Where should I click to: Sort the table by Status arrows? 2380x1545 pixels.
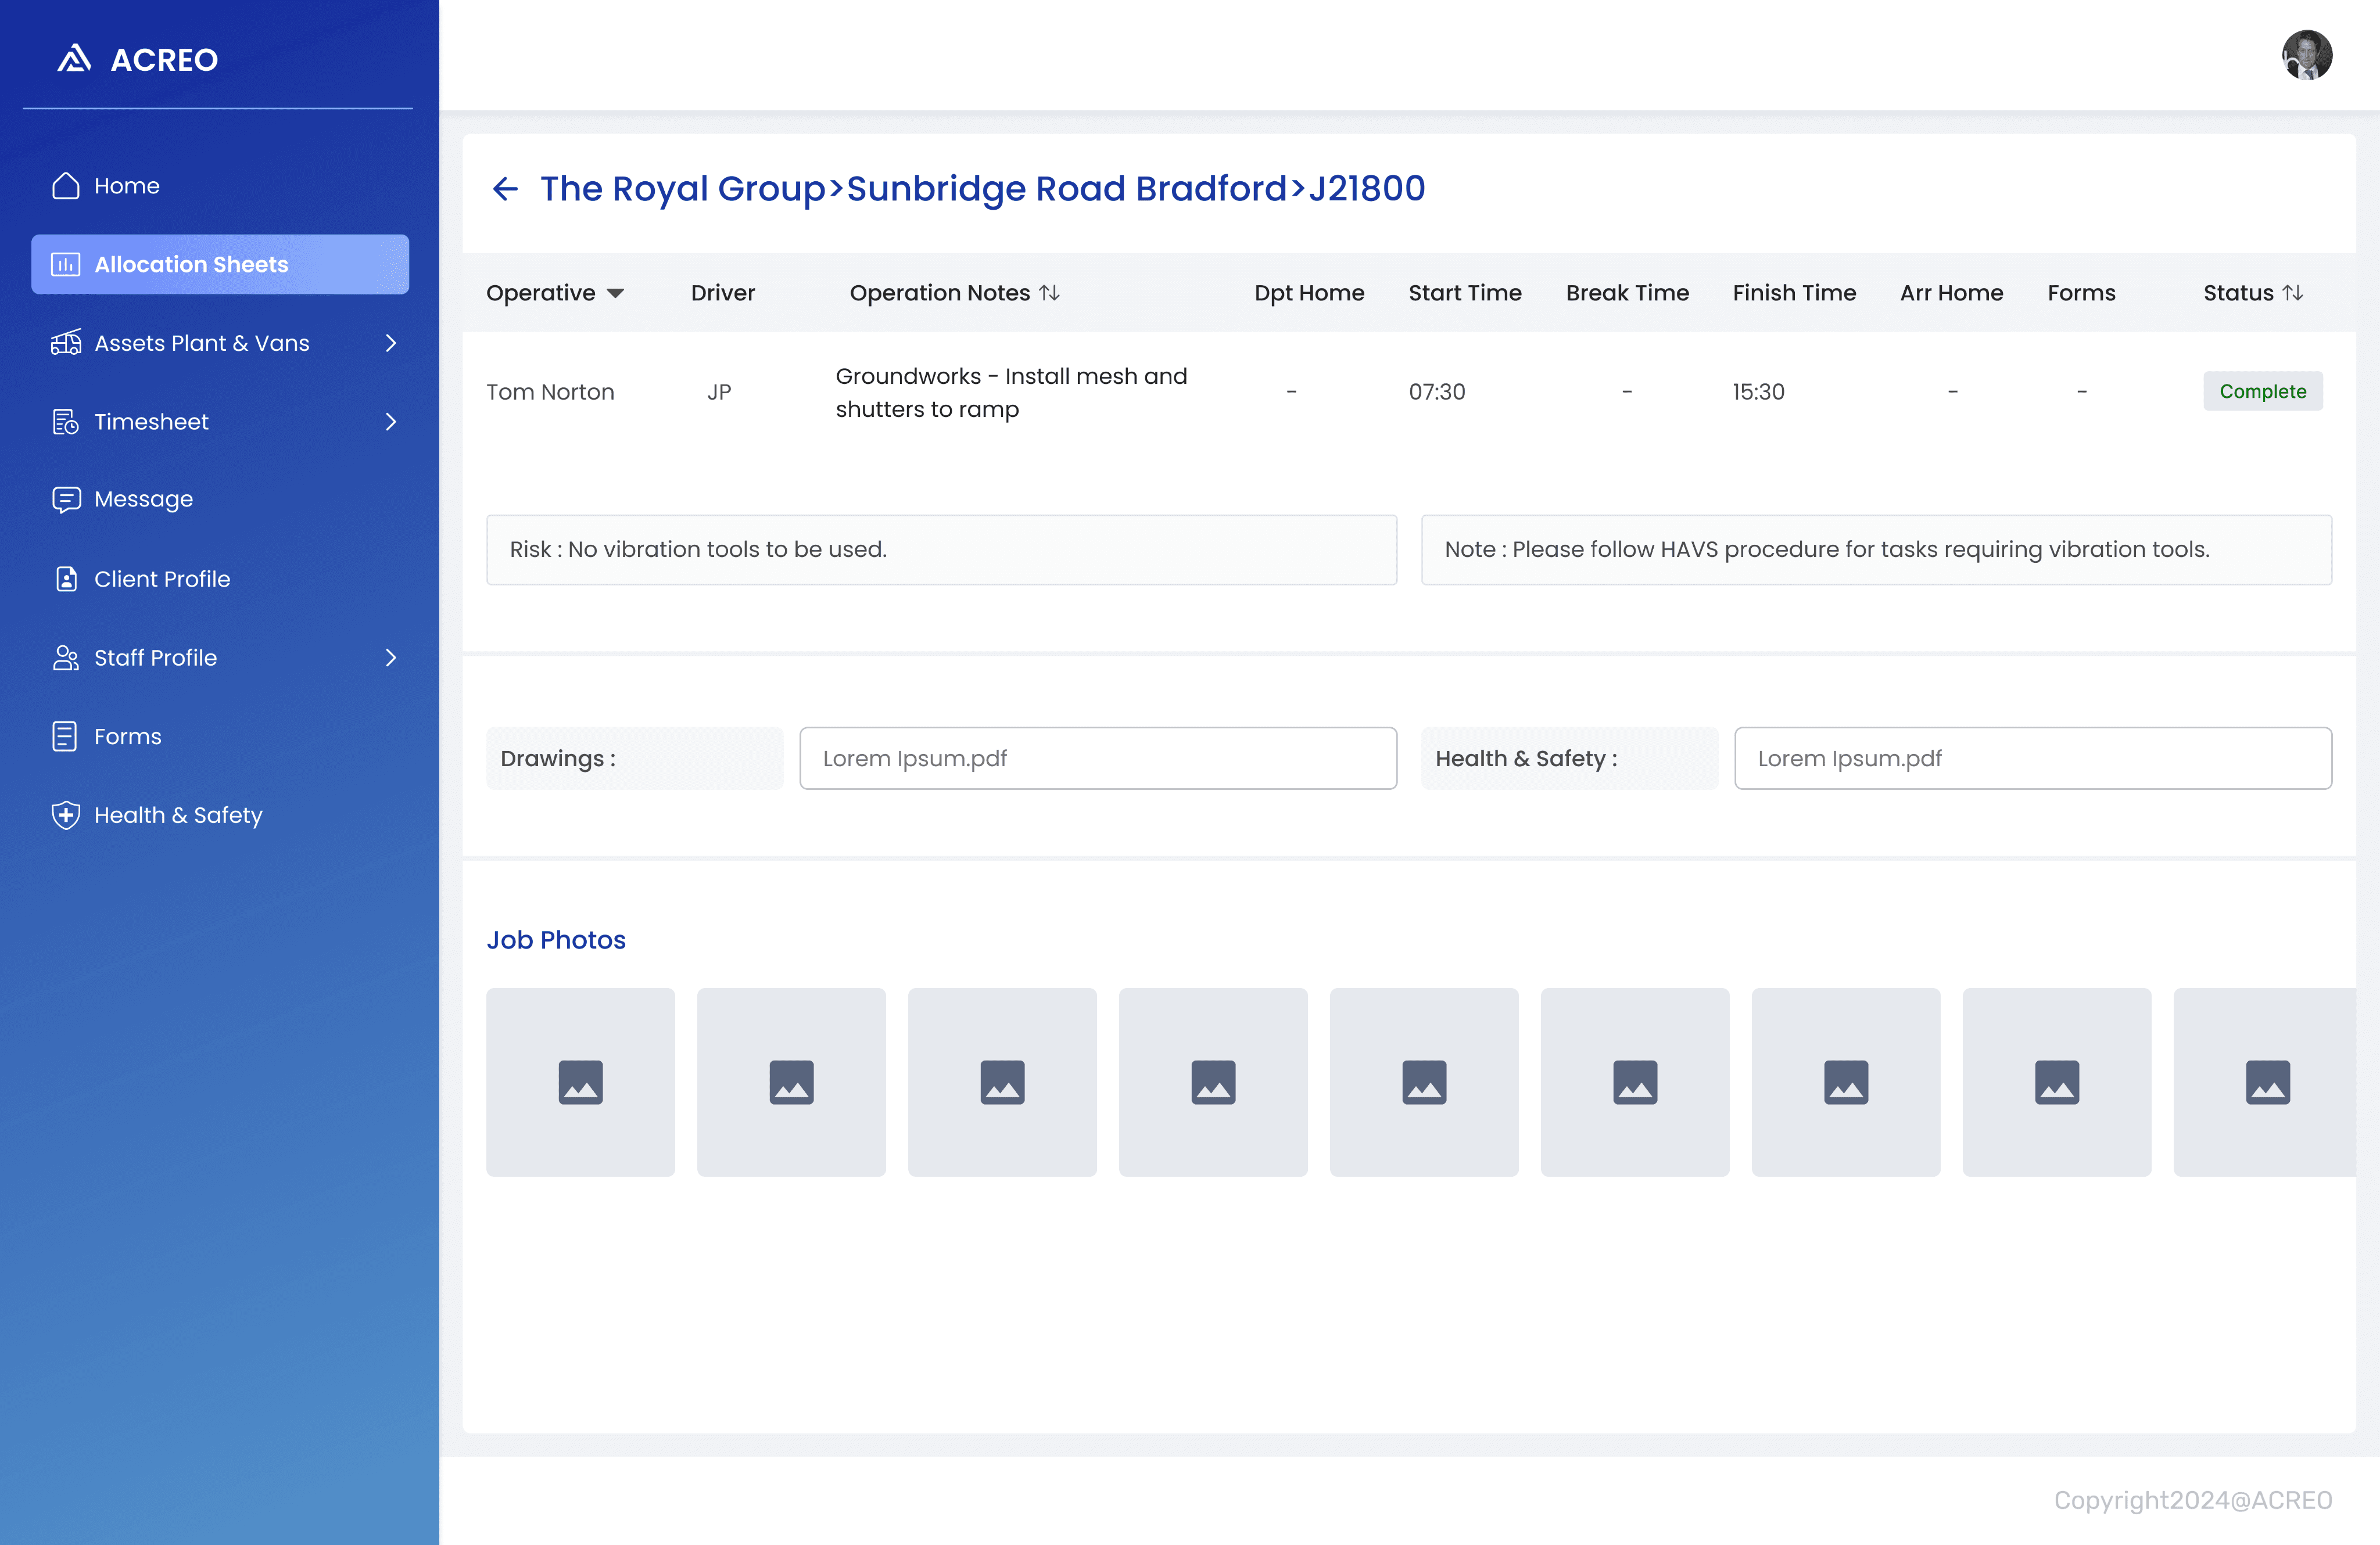pos(2293,293)
